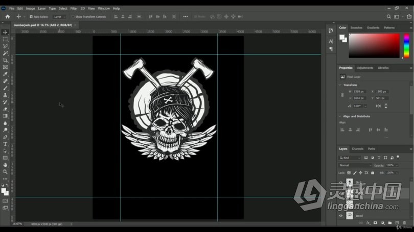This screenshot has width=414, height=232.
Task: Click the three-dots more options button
Action: (x=186, y=17)
